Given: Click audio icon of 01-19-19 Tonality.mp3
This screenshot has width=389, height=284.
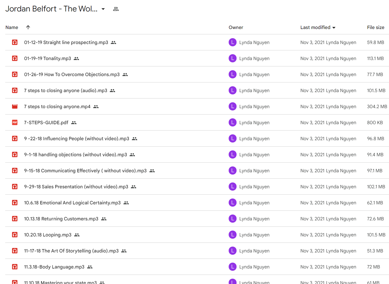Looking at the screenshot, I should click(x=15, y=58).
